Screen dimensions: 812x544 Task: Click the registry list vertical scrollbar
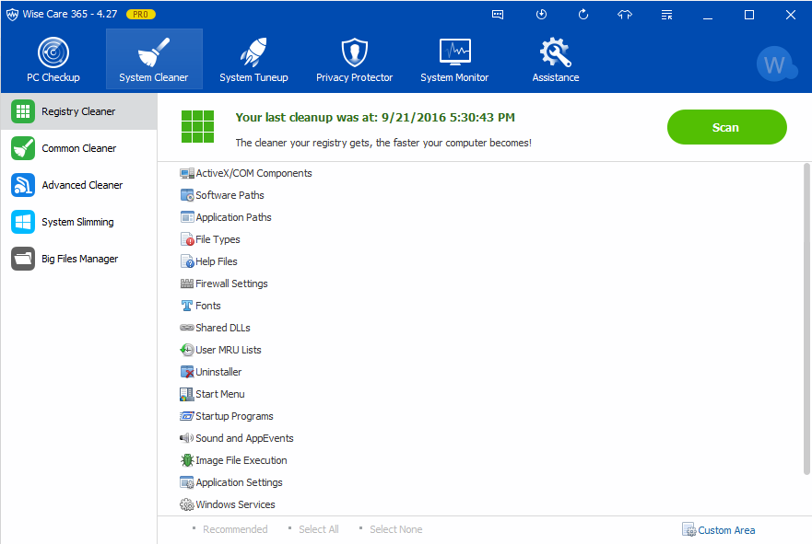pos(806,318)
